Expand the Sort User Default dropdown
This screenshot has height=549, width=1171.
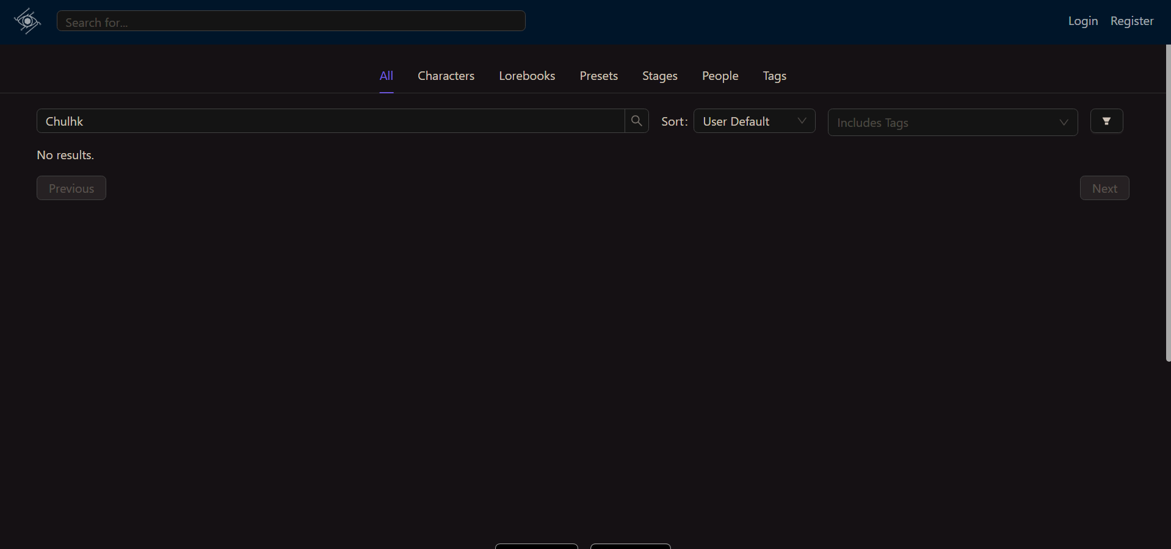(754, 121)
